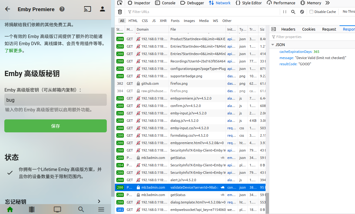
Task: Show the Request panel
Action: coord(329,29)
